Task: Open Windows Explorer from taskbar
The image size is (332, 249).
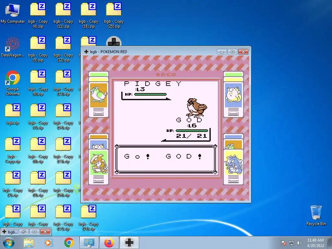Action: coord(29,243)
